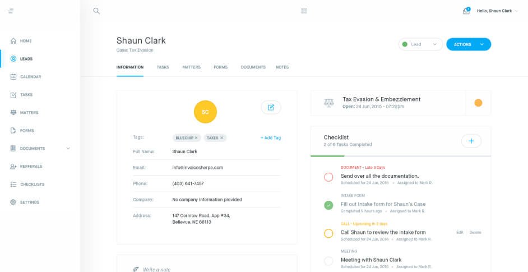The width and height of the screenshot is (528, 272).
Task: Open the mail notifications icon
Action: click(466, 11)
